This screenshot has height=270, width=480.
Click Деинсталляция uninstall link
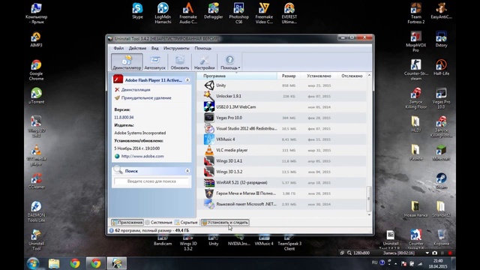pyautogui.click(x=136, y=90)
